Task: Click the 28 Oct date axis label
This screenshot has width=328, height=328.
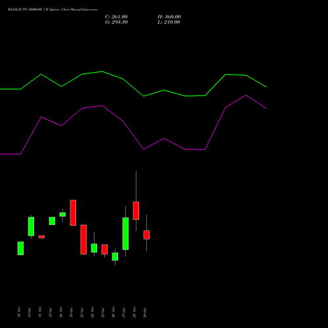Action: click(x=134, y=312)
